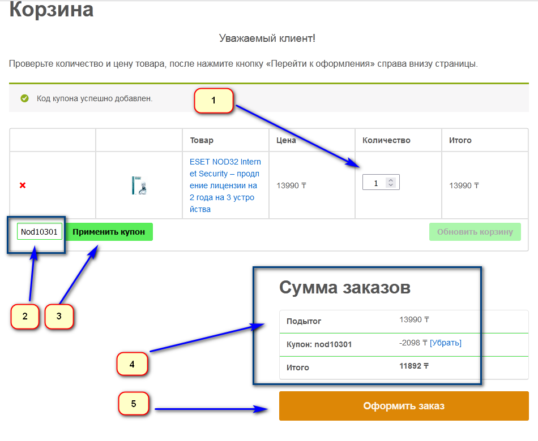Click the Подытог amount 13990 ₸
The height and width of the screenshot is (441, 538).
[414, 319]
